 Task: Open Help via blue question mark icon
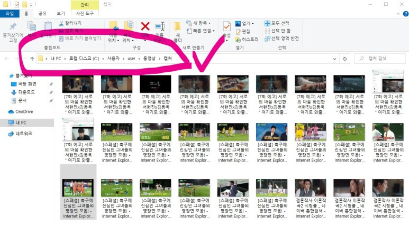406,14
